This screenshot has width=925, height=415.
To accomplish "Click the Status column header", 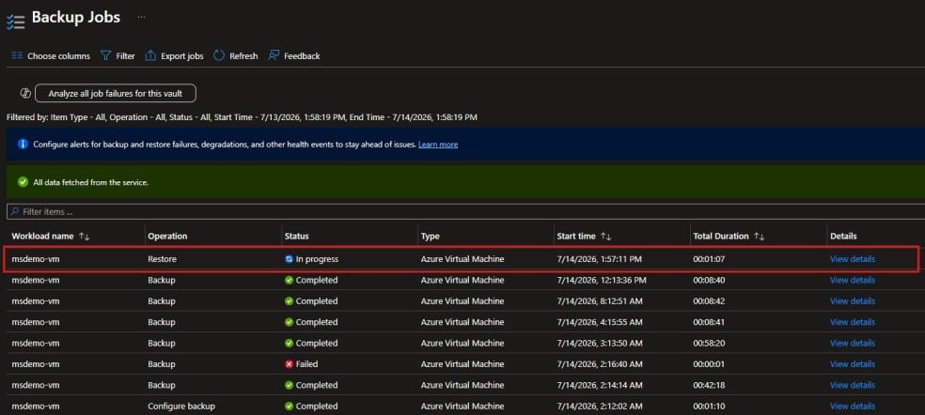I will 297,237.
